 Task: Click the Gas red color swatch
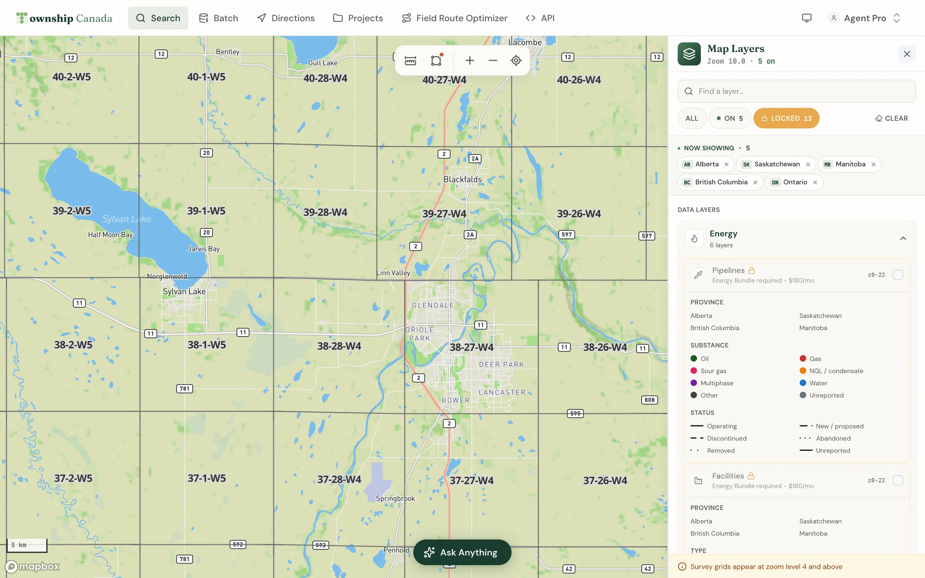click(803, 359)
